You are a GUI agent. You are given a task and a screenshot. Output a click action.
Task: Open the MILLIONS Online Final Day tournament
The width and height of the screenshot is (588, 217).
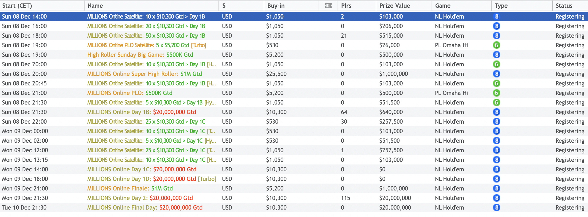[145, 207]
